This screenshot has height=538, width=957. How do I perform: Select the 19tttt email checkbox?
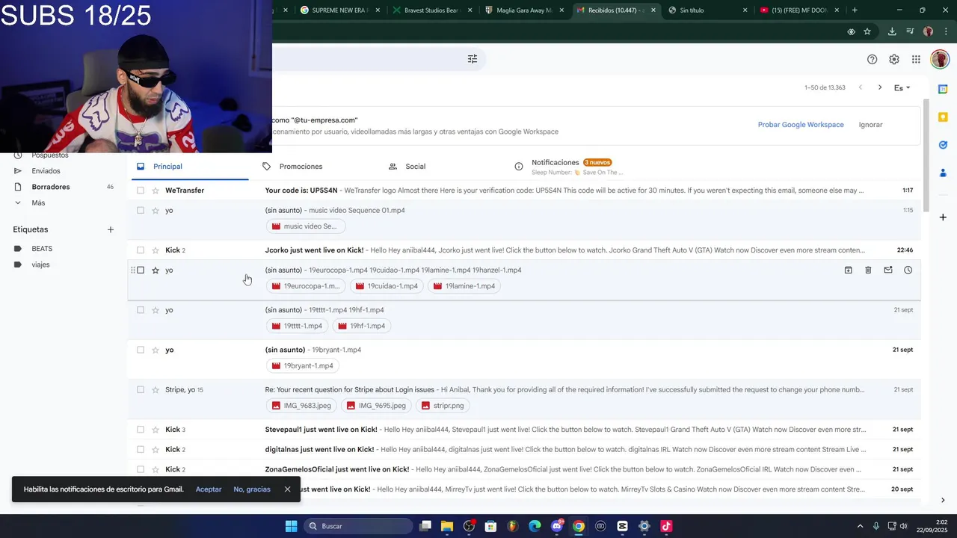coord(141,310)
